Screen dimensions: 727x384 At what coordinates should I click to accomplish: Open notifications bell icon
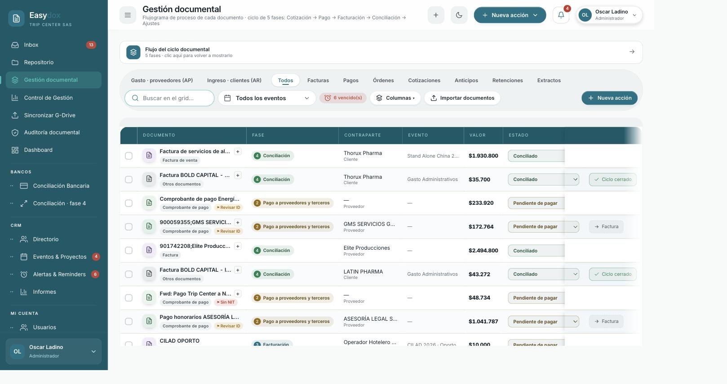point(561,15)
